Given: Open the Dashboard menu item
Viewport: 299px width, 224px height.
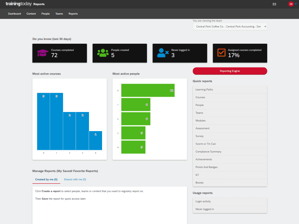Looking at the screenshot, I should click(x=15, y=14).
